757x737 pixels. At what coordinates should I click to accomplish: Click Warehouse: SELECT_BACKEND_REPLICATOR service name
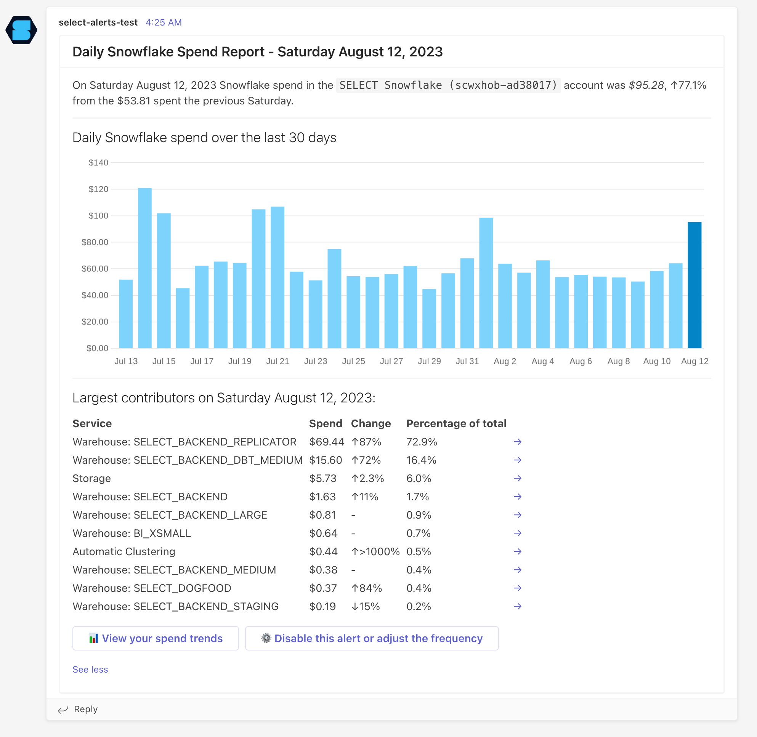pyautogui.click(x=184, y=442)
